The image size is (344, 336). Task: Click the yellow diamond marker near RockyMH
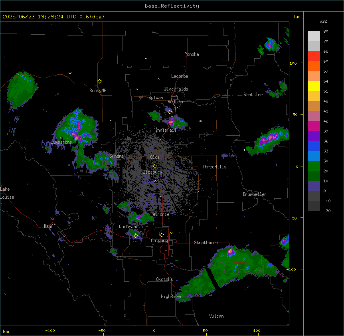(100, 81)
